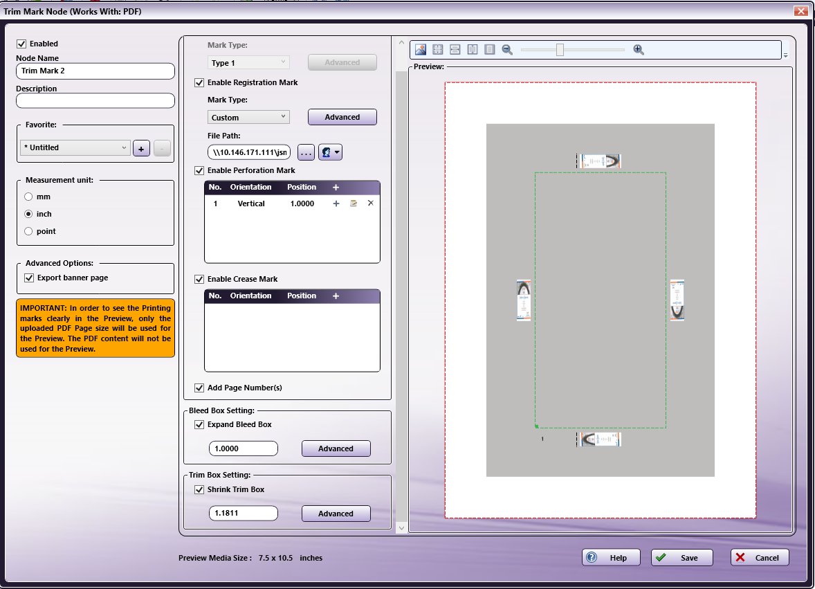The image size is (815, 589).
Task: Toggle Add Page Number(s) checkbox
Action: pos(199,388)
